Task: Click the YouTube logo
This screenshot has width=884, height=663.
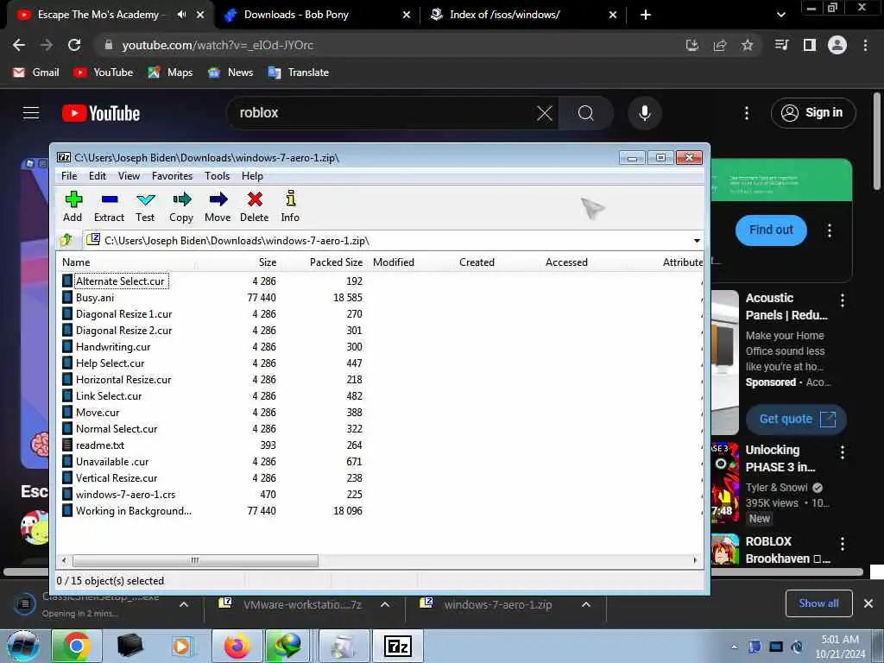Action: pyautogui.click(x=101, y=113)
